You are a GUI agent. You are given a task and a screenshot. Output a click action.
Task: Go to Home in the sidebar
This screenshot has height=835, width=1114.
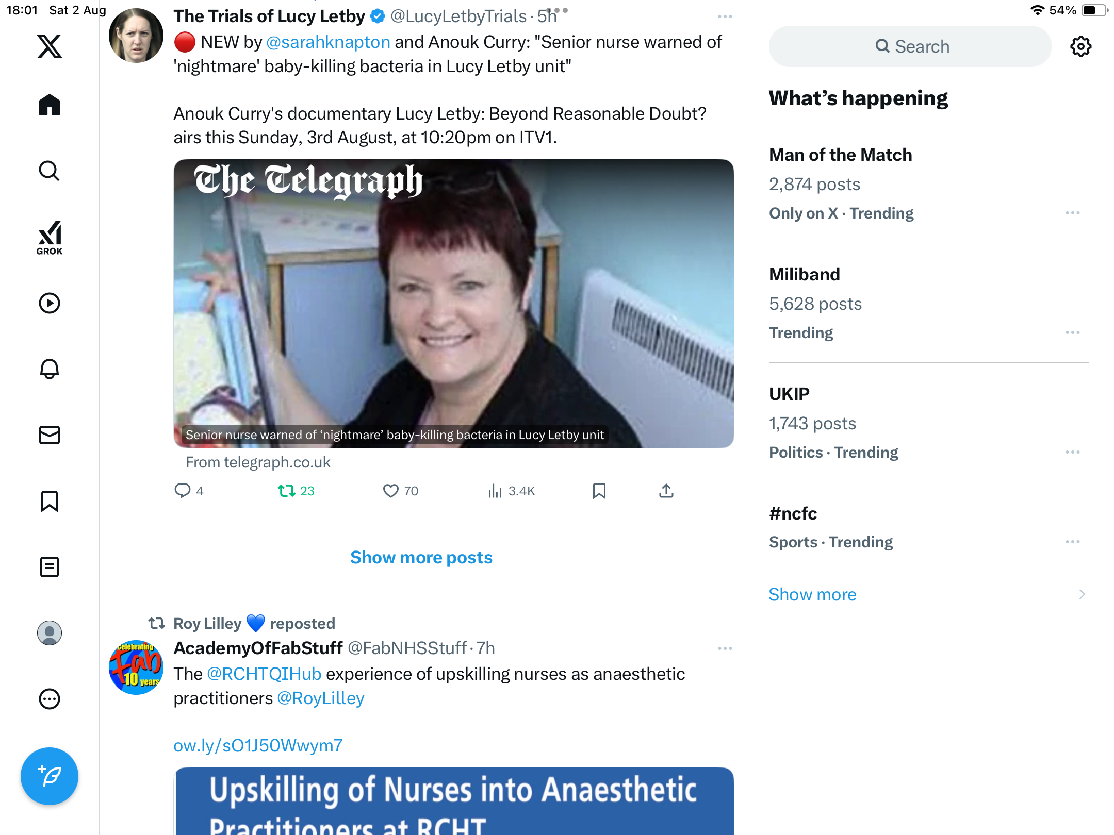click(50, 105)
